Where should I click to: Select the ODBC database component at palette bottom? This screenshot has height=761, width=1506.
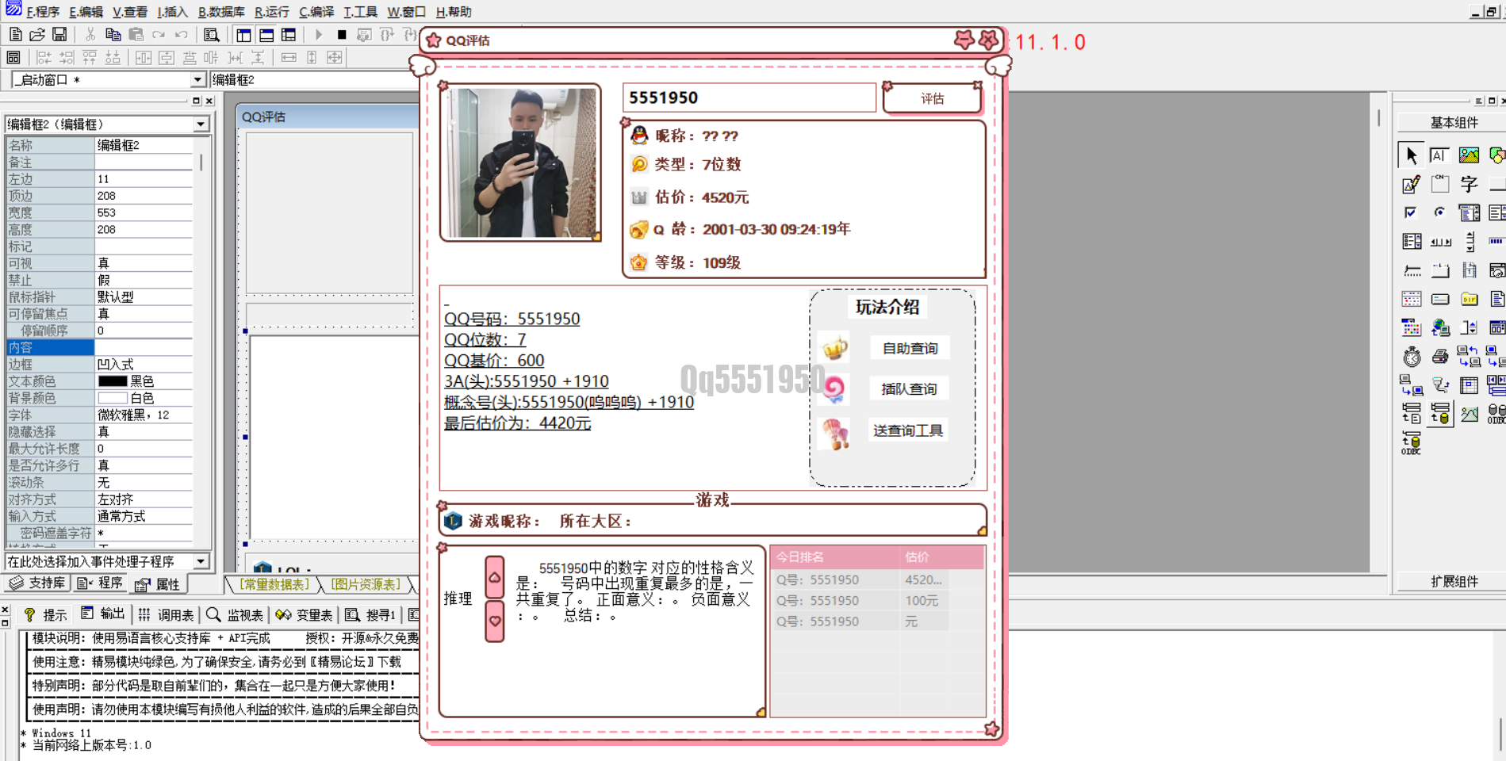click(x=1412, y=442)
